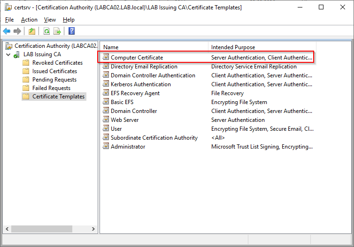The height and width of the screenshot is (247, 354).
Task: Collapse the LAB Issuing CA node
Action: [8, 54]
